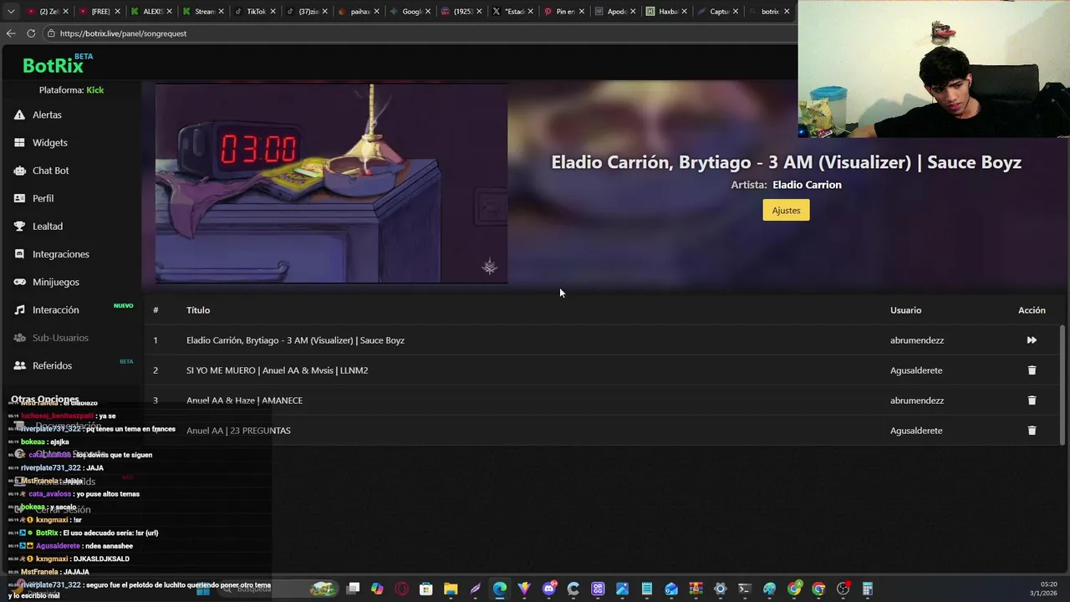Screen dimensions: 1070x602
Task: Click the Widgets grid icon in sidebar
Action: click(19, 143)
